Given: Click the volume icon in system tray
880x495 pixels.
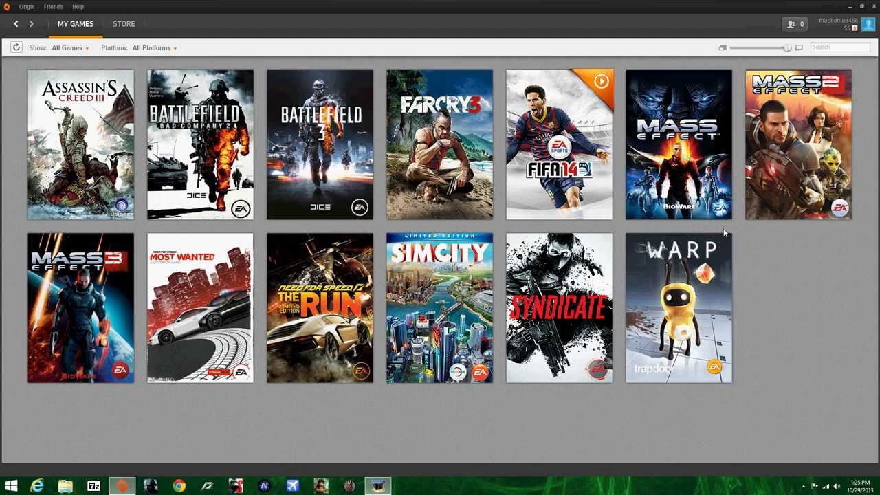Looking at the screenshot, I should click(x=837, y=487).
